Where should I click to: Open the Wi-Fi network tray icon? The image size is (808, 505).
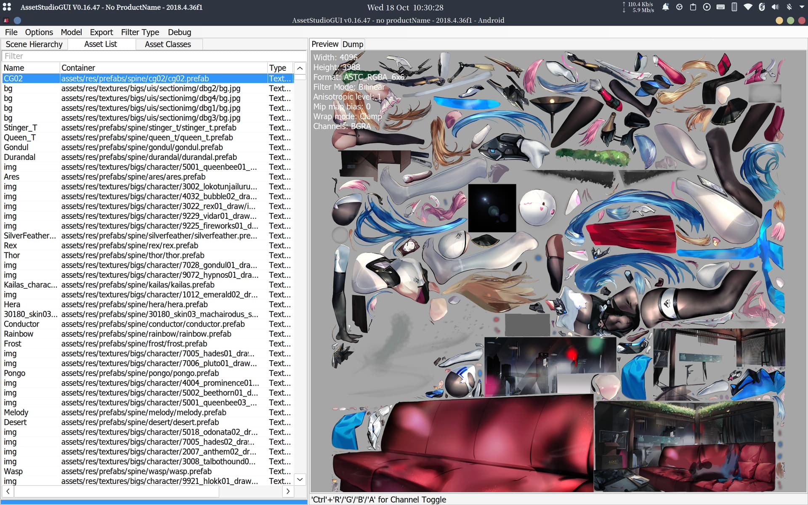point(748,7)
